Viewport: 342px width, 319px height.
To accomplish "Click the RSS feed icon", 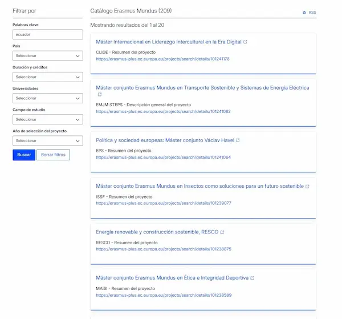I will click(304, 12).
